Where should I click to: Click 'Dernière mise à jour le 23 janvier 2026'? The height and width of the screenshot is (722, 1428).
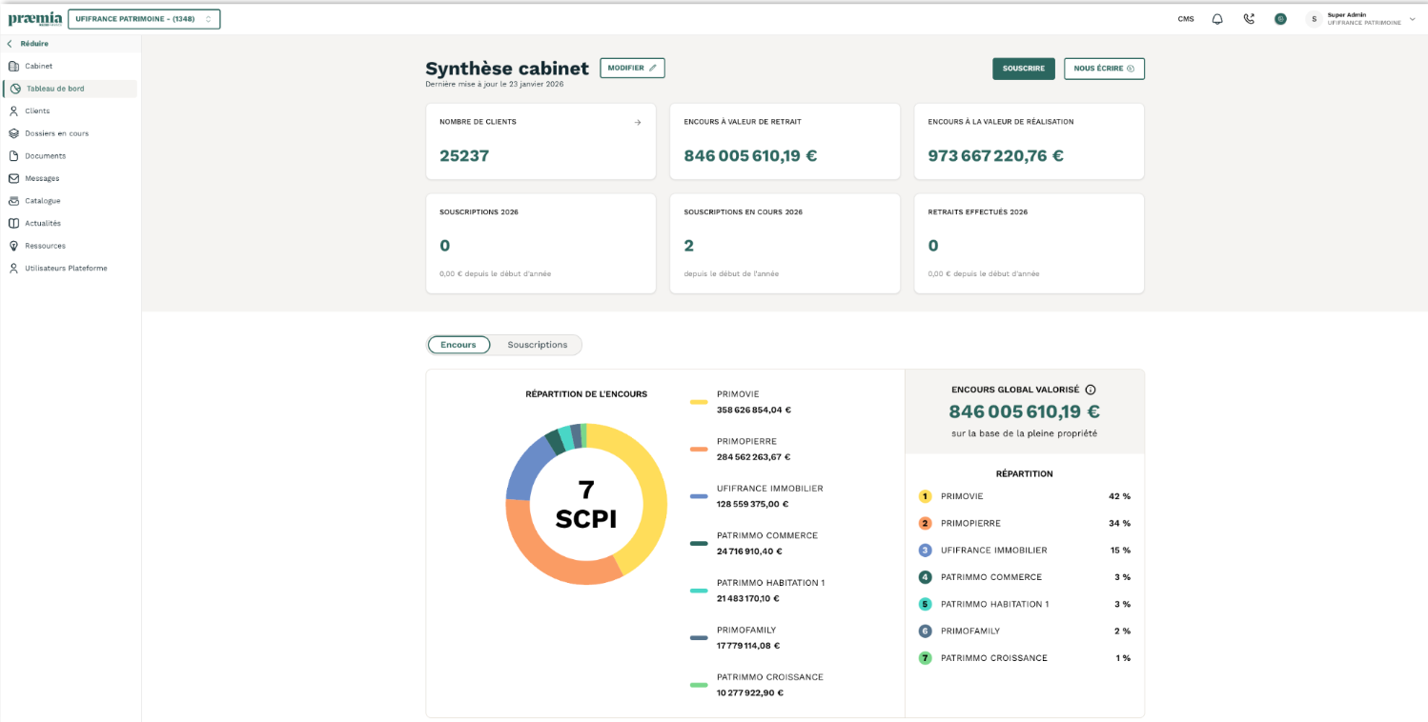tap(495, 85)
